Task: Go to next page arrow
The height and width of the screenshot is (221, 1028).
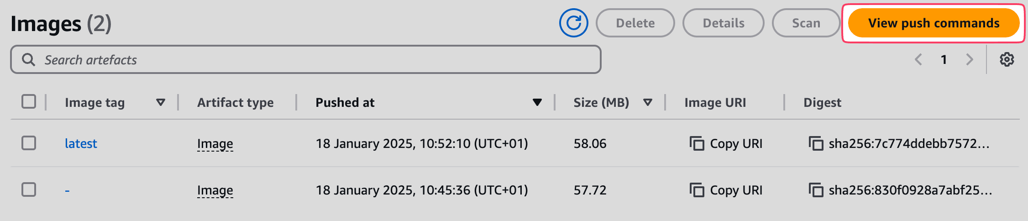Action: pos(970,59)
